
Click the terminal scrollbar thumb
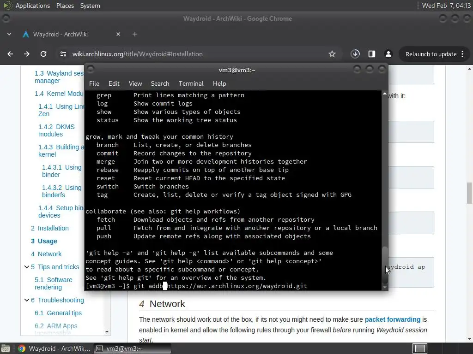pos(385,265)
